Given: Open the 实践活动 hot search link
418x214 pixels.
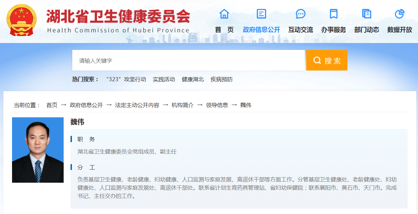Looking at the screenshot, I should coord(164,79).
